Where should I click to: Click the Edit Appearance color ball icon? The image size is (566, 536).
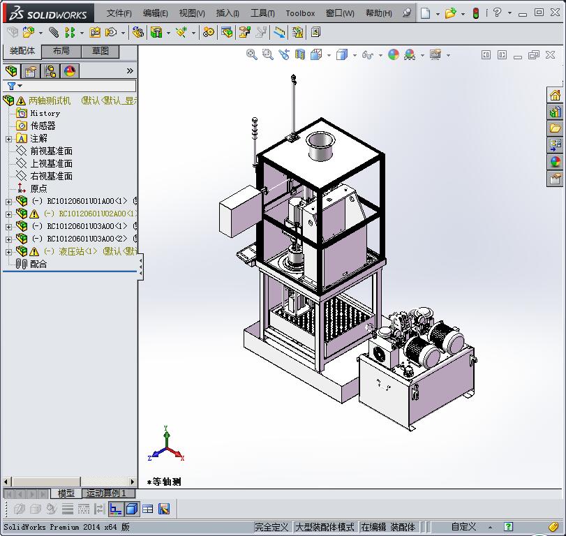pyautogui.click(x=394, y=55)
